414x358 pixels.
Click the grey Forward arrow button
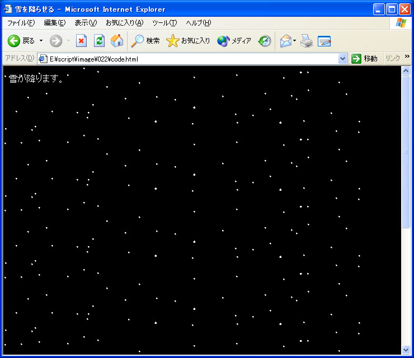point(56,41)
